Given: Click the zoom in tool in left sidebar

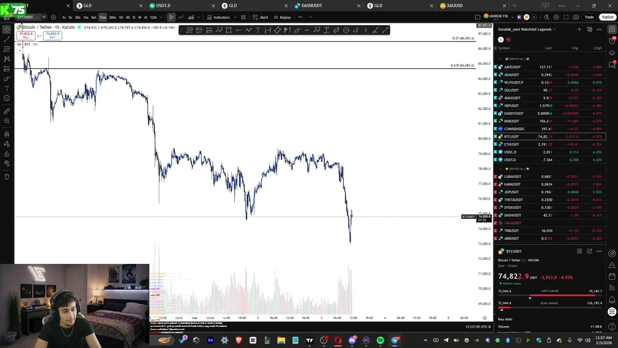Looking at the screenshot, I should [7, 121].
